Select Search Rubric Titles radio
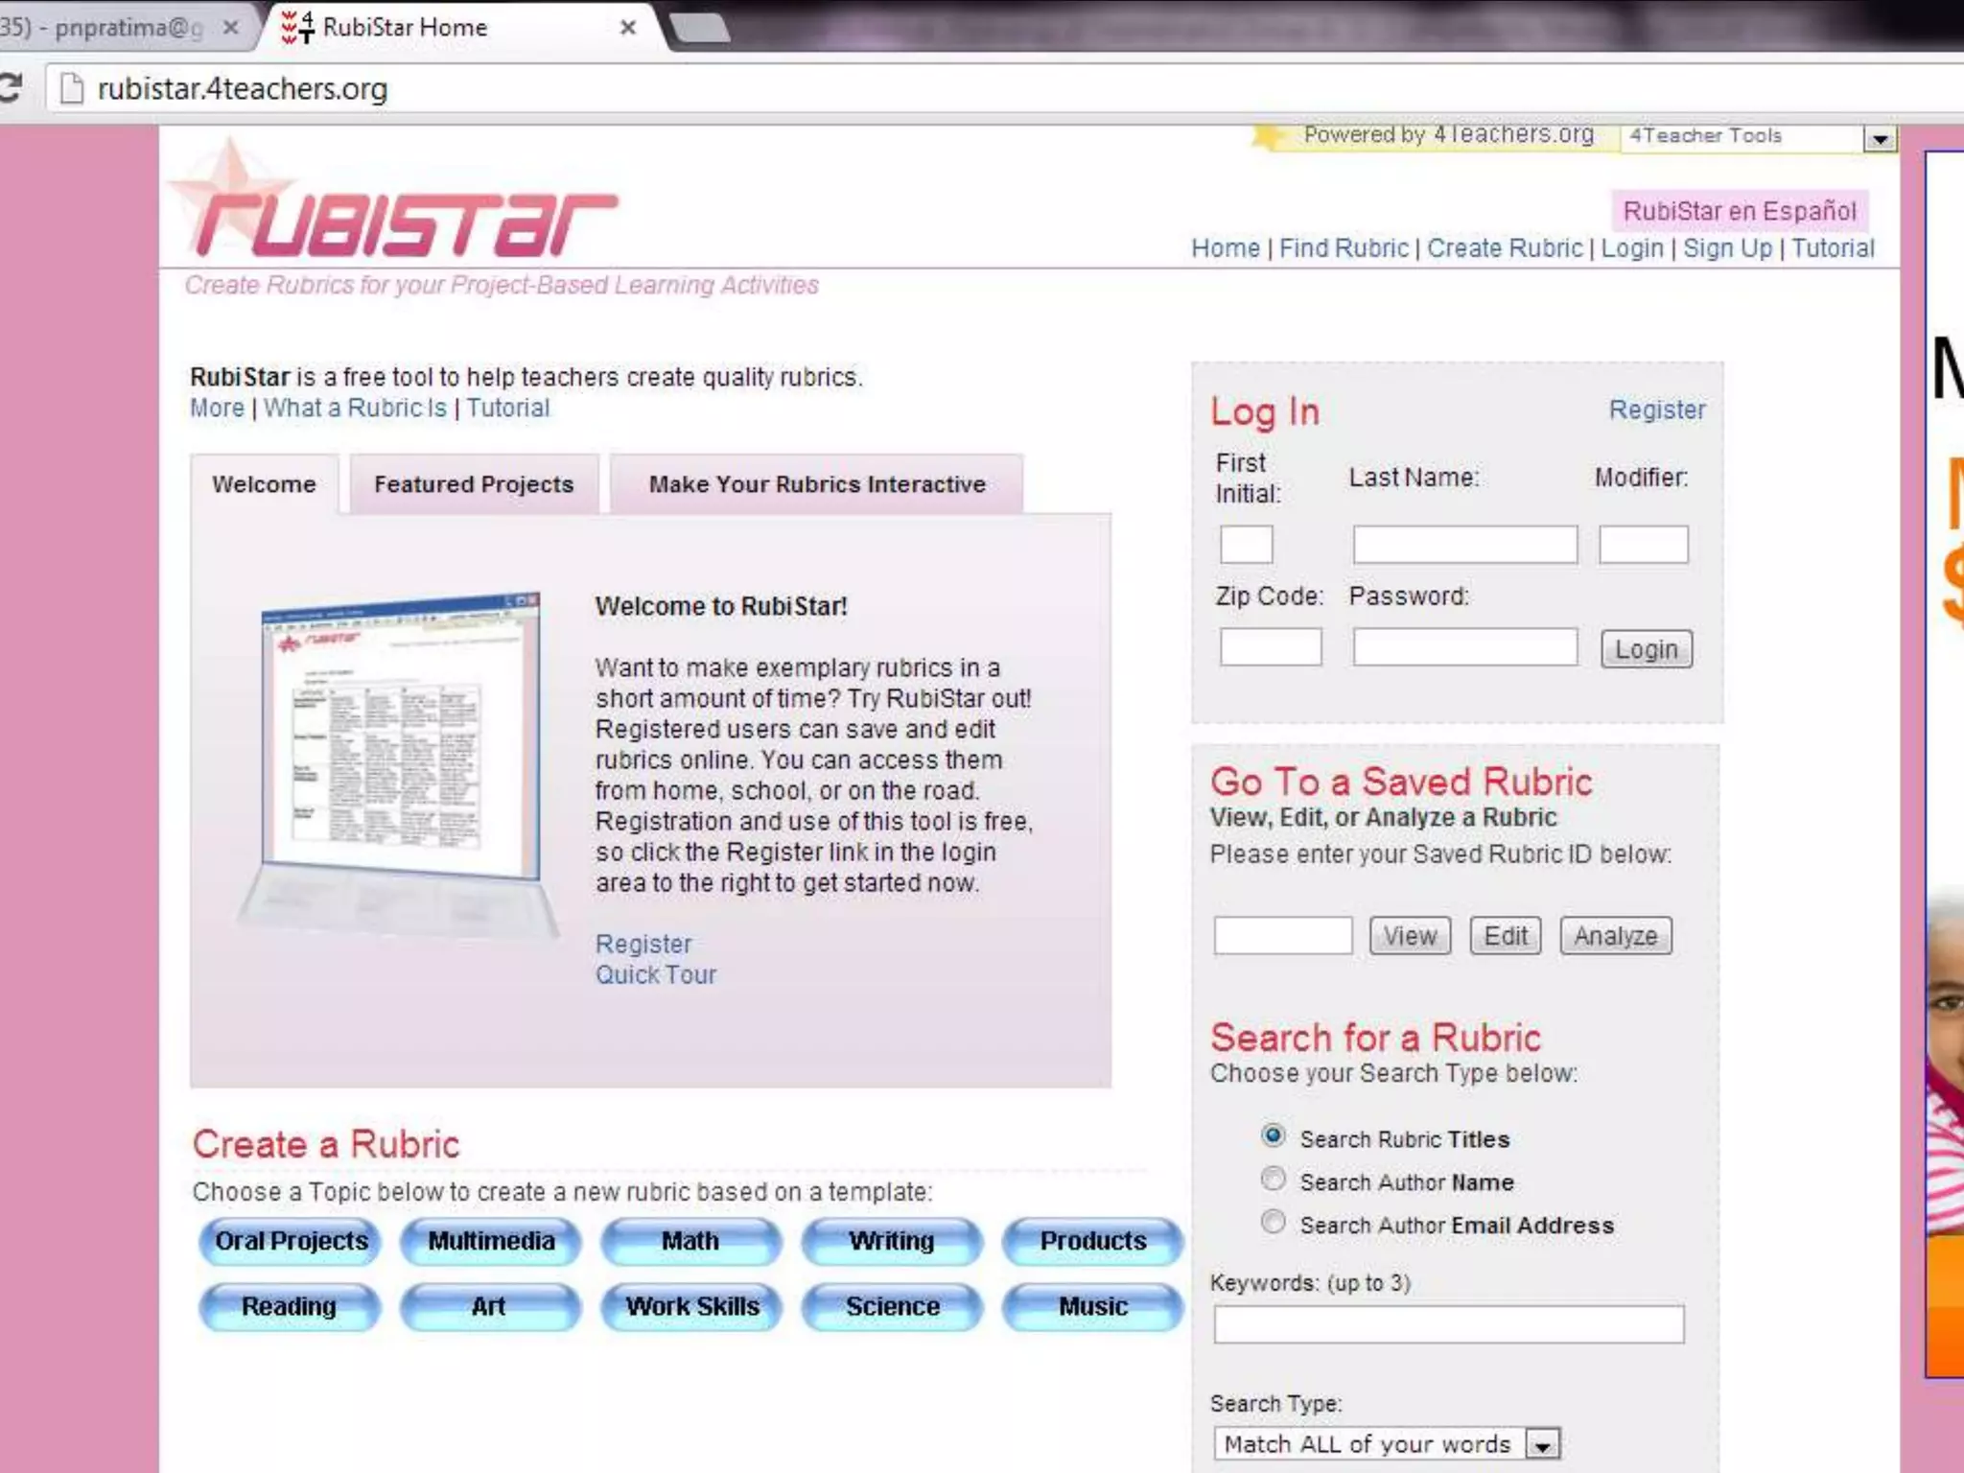This screenshot has width=1964, height=1473. [1273, 1136]
